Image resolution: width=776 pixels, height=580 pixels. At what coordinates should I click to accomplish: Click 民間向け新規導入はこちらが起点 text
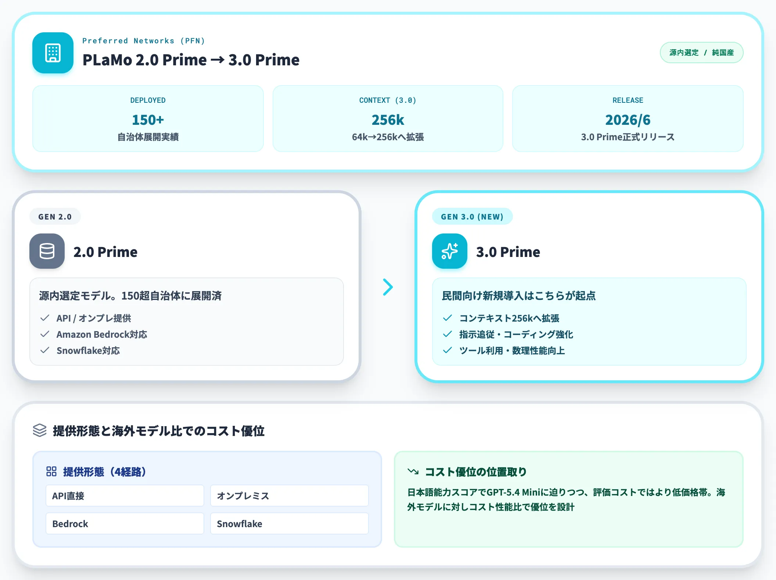519,296
